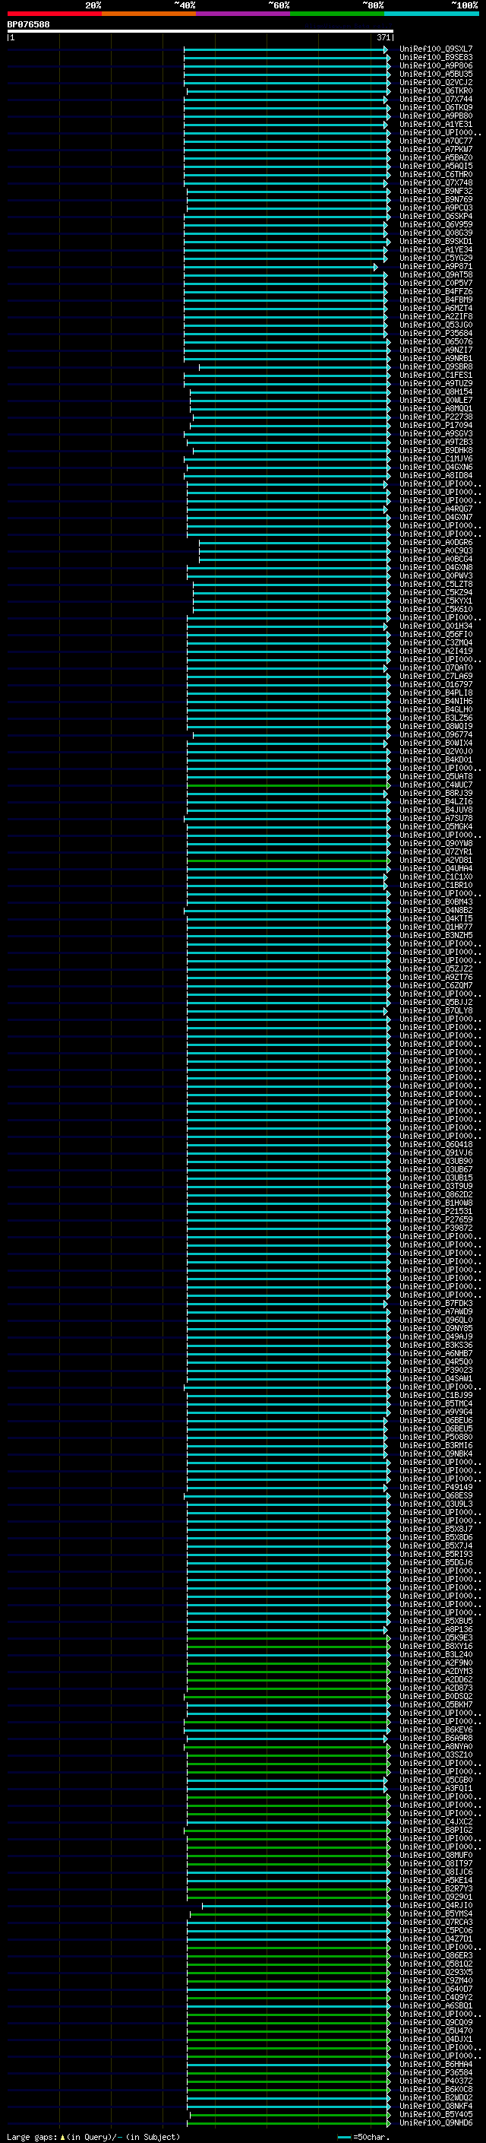
Task: Click the orange ~40% identity legend segment
Action: point(149,14)
